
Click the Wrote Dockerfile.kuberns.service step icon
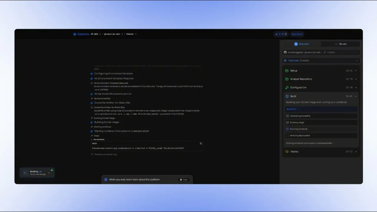pos(92,94)
